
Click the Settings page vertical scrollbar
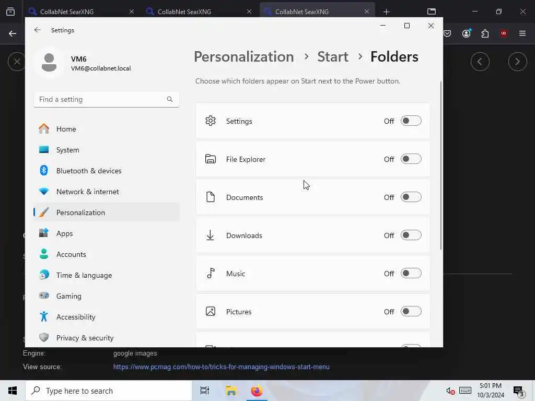[x=441, y=166]
